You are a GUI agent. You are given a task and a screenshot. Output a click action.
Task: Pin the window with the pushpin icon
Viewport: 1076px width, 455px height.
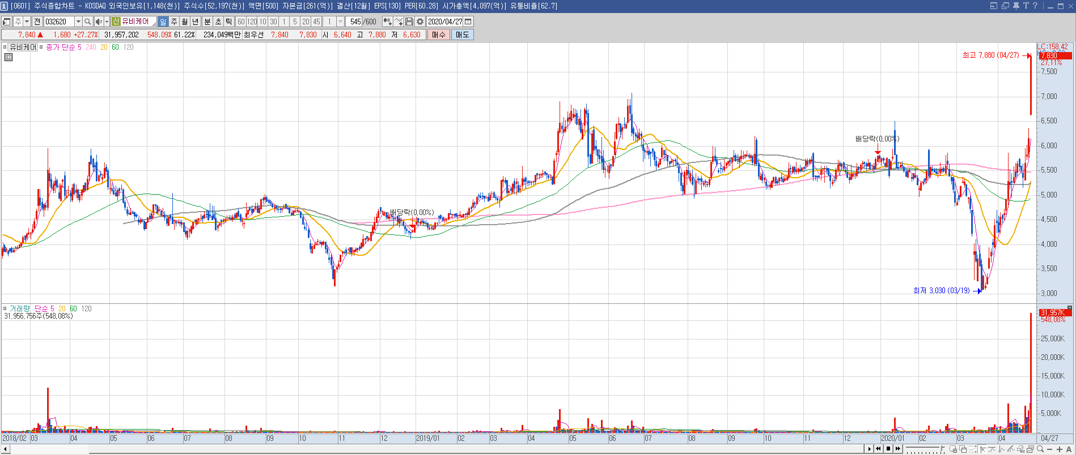(1016, 6)
